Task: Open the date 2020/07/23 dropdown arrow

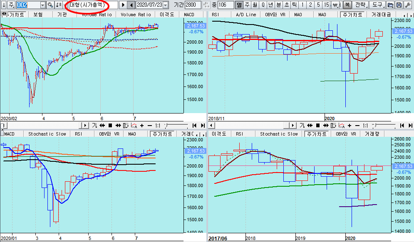Action: click(x=166, y=5)
